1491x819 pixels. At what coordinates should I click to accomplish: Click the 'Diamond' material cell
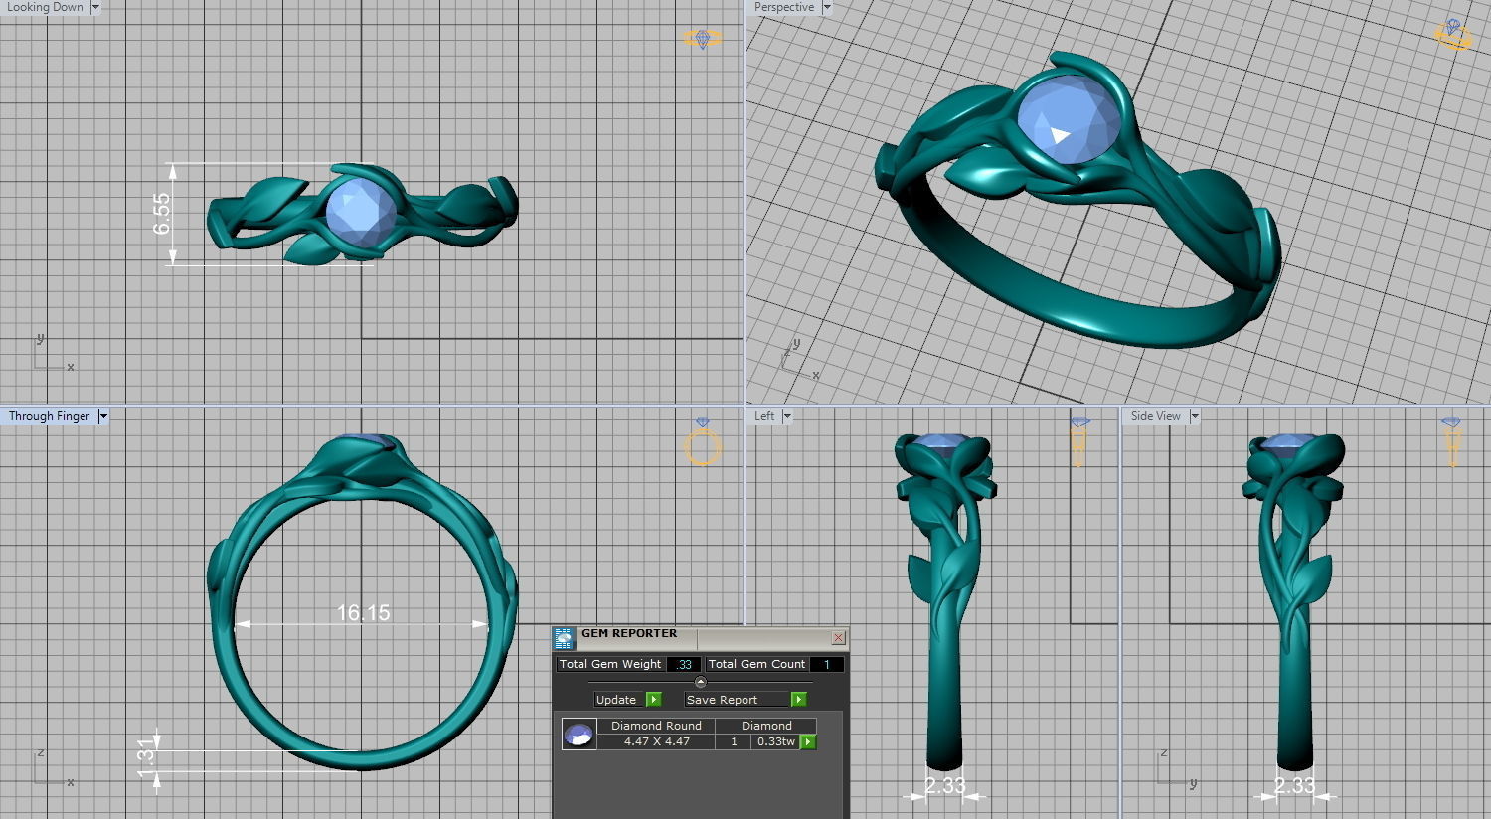(766, 726)
